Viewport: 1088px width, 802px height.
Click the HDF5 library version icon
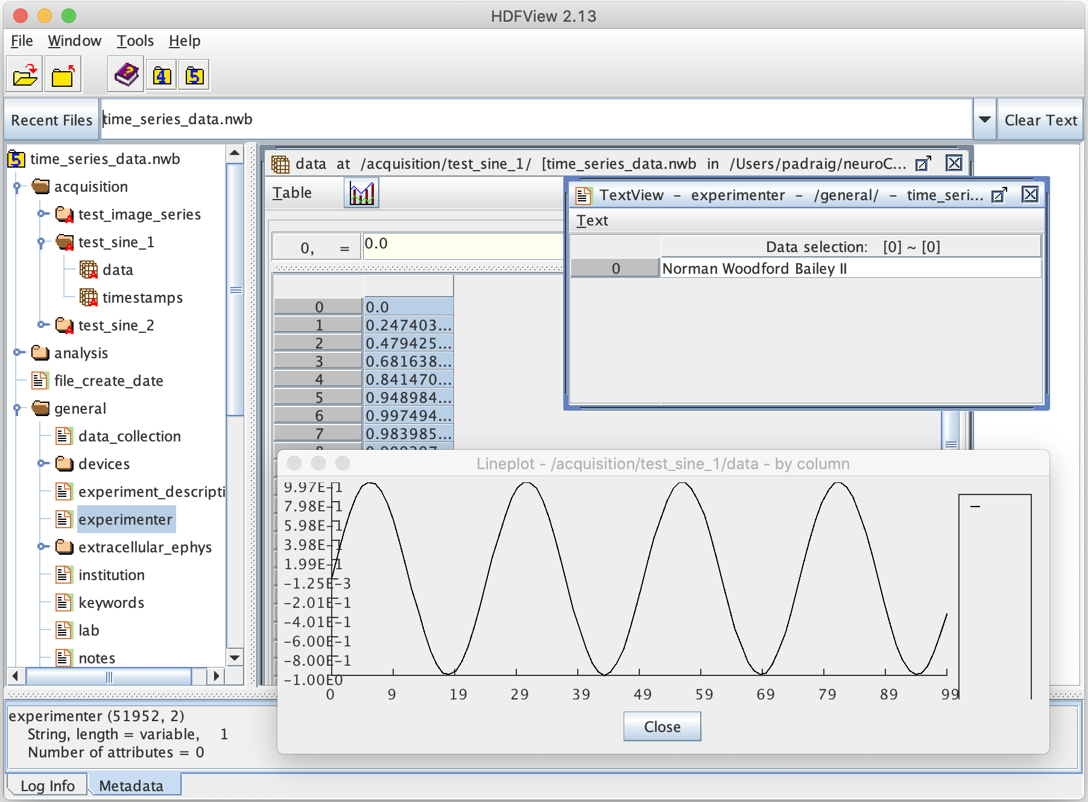pyautogui.click(x=194, y=76)
